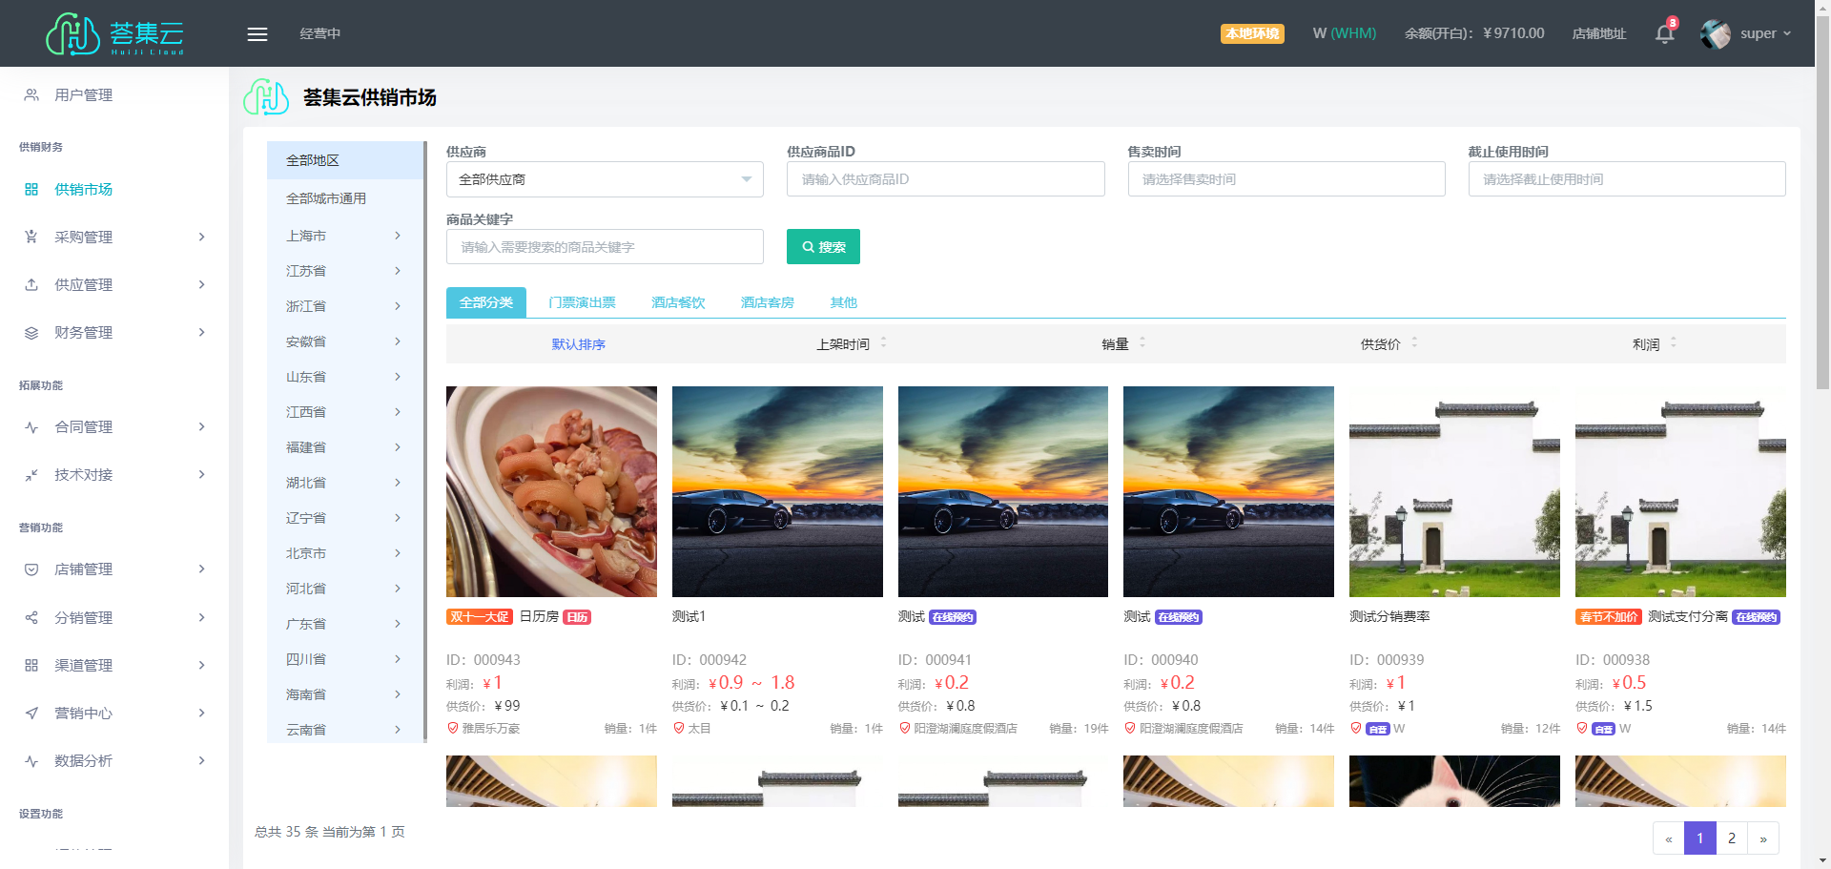Go to page 2
The image size is (1831, 869).
coord(1732,838)
